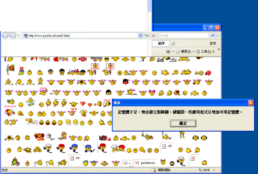
Task: Run search with the magnifier button
Action: [x=213, y=35]
